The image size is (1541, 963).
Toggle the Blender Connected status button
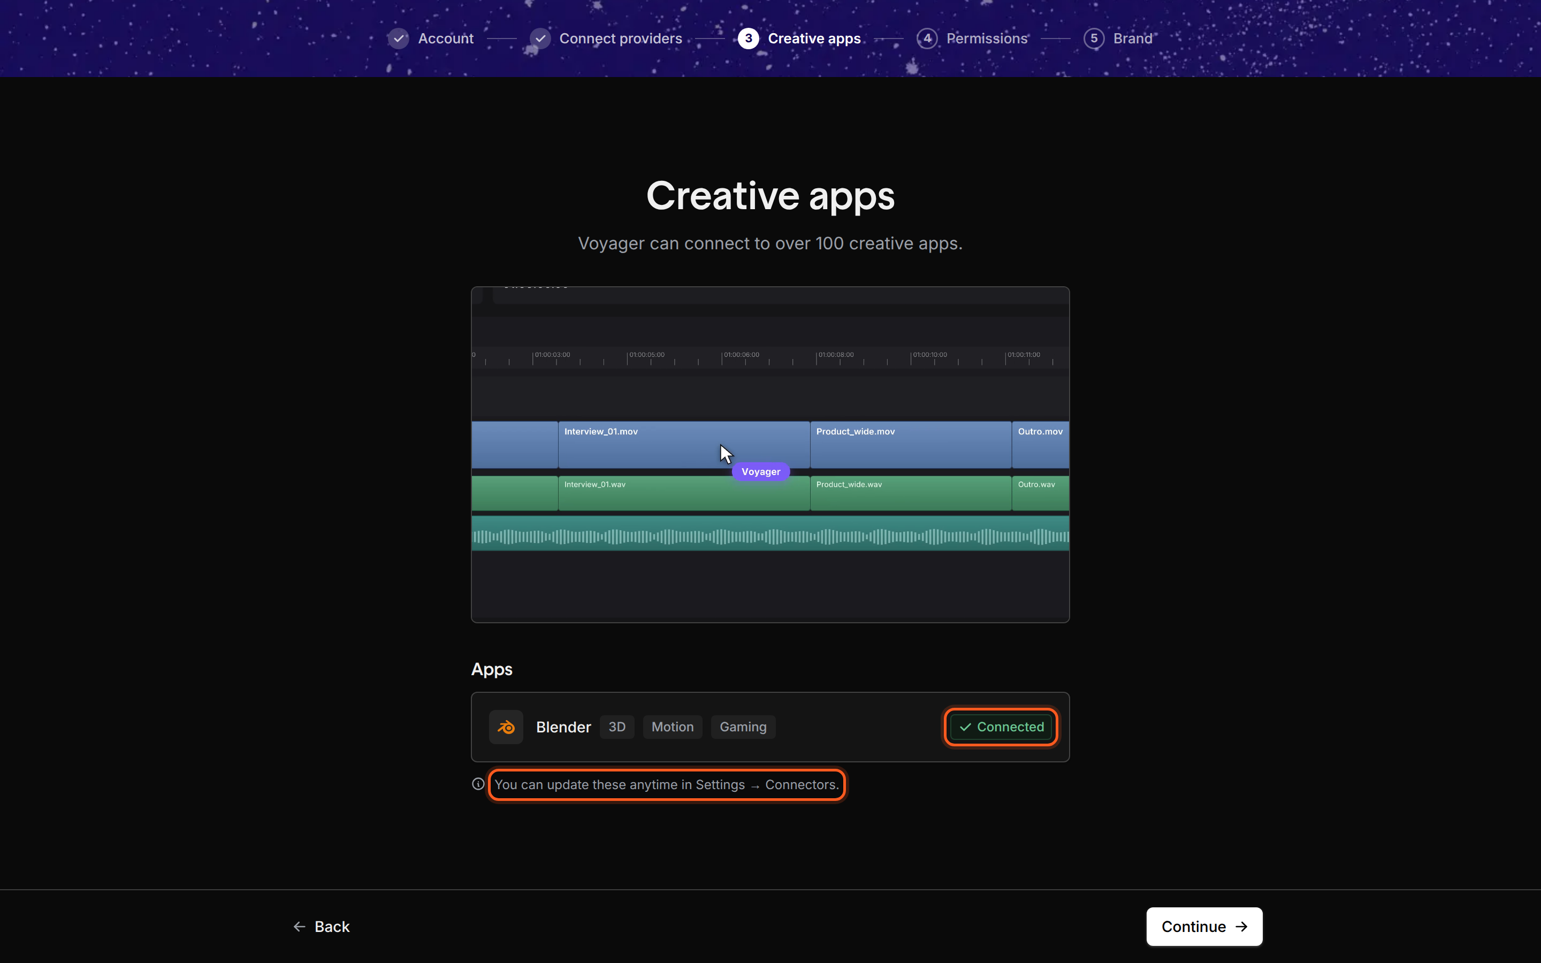(1001, 727)
